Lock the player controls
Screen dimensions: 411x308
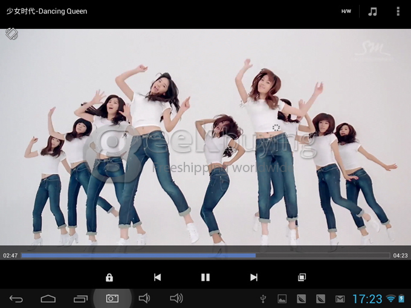109,277
